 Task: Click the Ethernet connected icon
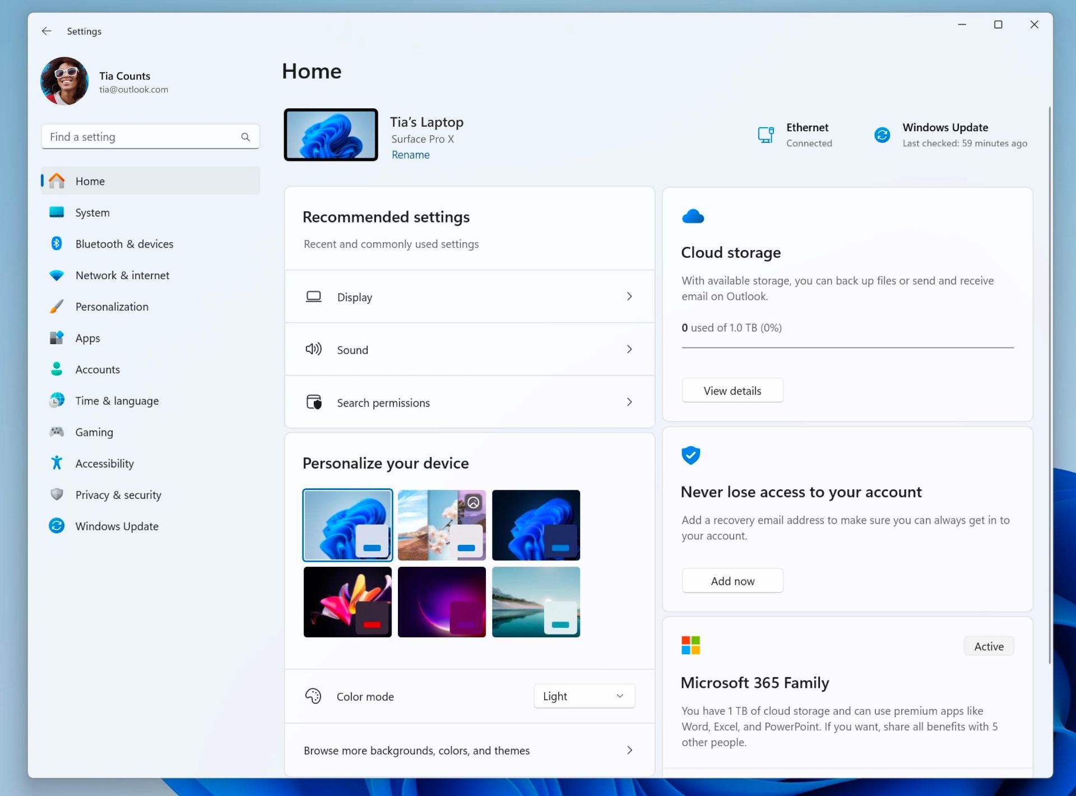pos(765,135)
